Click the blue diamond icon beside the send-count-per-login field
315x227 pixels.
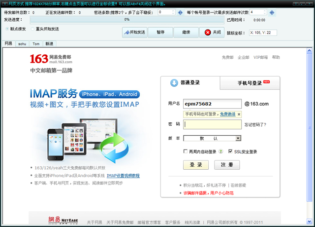pyautogui.click(x=272, y=12)
